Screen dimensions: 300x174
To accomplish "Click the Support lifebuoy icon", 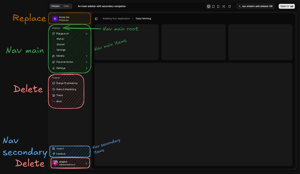I will tap(53, 149).
